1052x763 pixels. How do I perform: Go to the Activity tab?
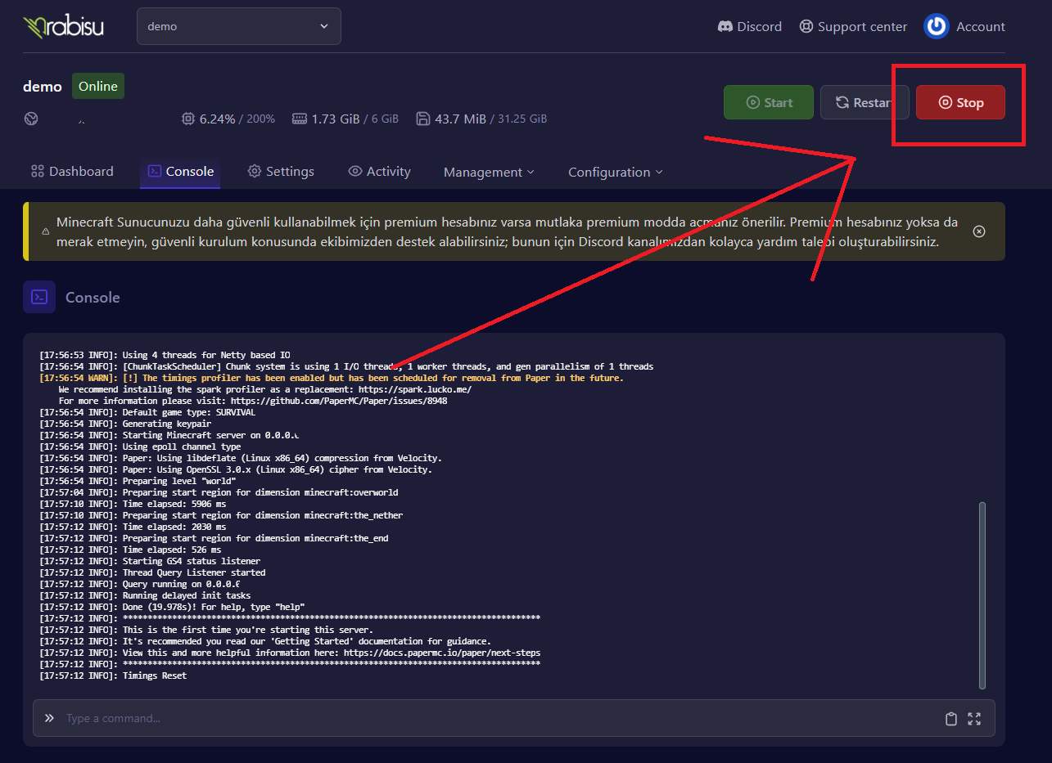pos(379,172)
